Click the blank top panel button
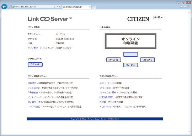The image size is (192, 136). point(130,55)
